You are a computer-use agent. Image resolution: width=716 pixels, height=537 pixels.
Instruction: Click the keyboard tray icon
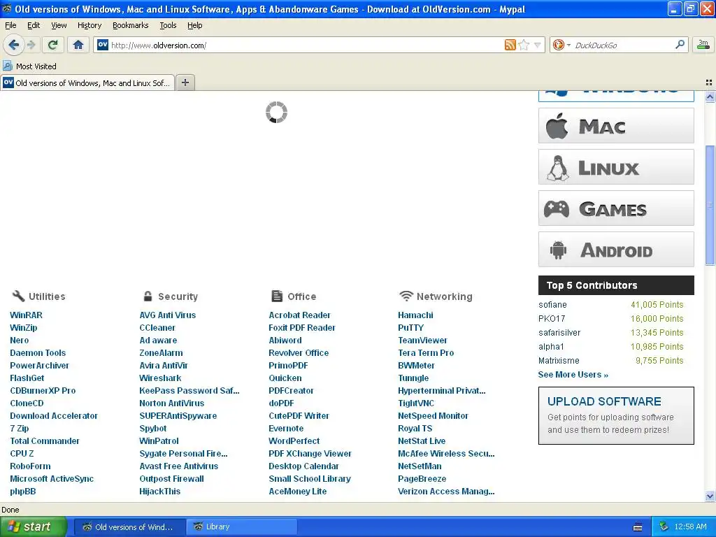pos(638,527)
